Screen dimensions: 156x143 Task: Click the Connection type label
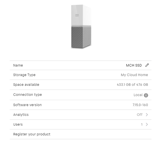[x=27, y=95]
